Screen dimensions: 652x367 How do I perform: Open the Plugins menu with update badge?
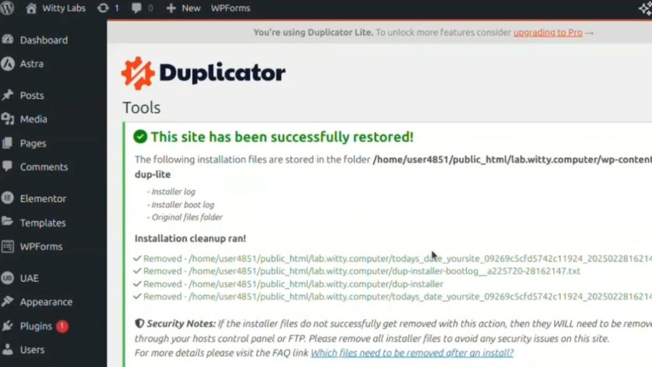pos(36,326)
